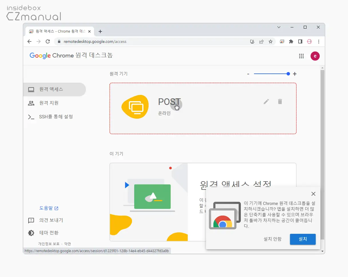Open the 약관 terms link
348x277 pixels.
(x=67, y=244)
